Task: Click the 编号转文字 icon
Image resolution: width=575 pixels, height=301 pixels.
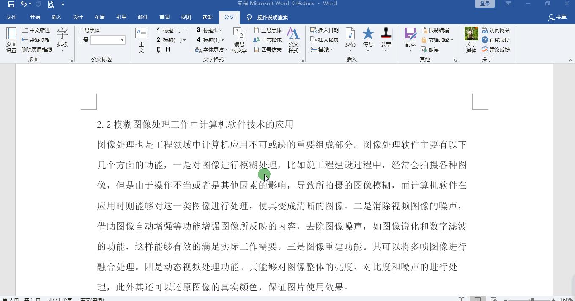Action: (239, 40)
